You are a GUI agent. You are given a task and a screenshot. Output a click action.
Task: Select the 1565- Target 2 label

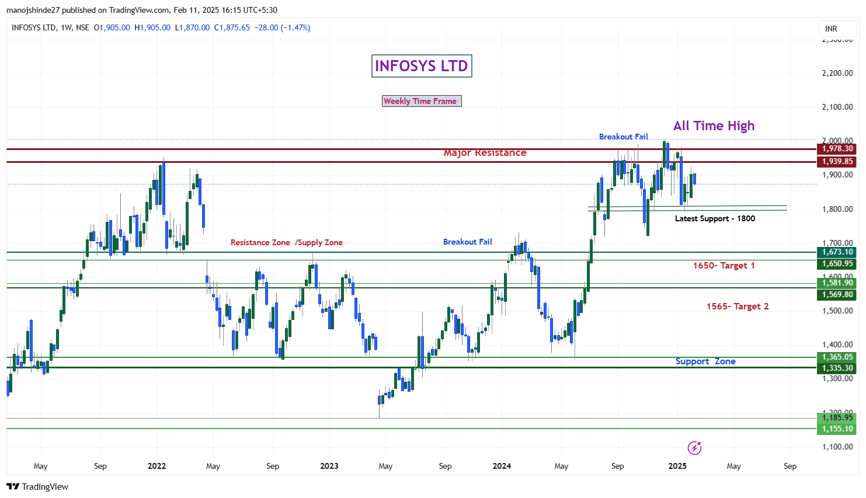(x=738, y=307)
